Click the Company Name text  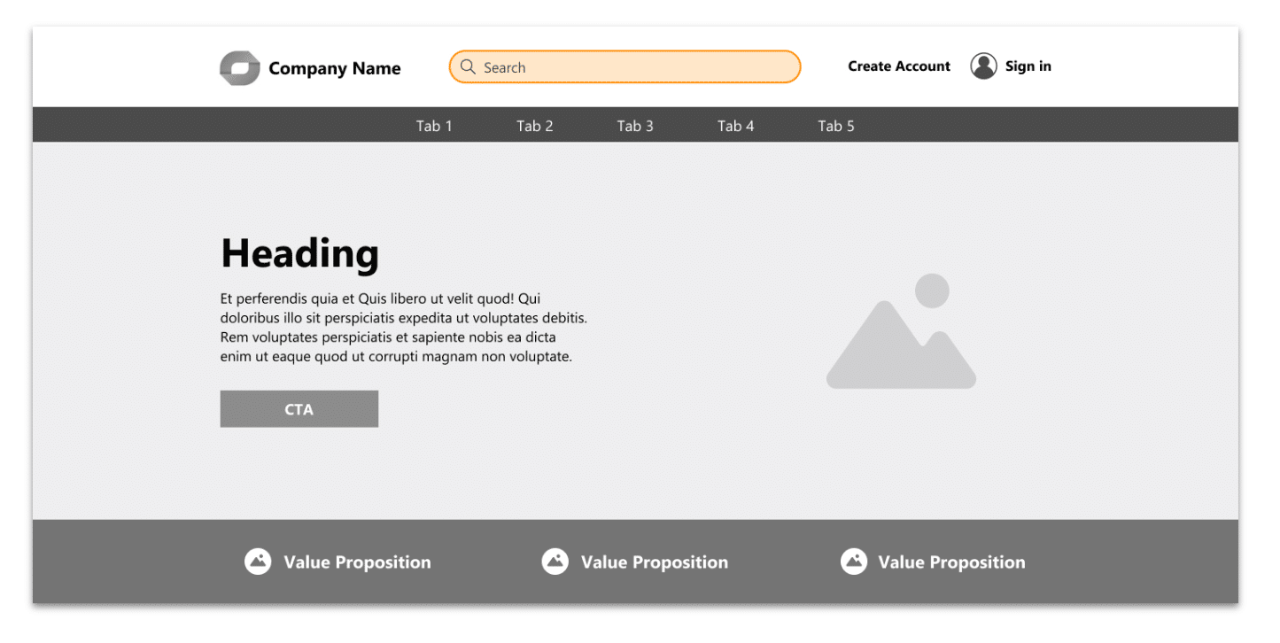coord(335,68)
